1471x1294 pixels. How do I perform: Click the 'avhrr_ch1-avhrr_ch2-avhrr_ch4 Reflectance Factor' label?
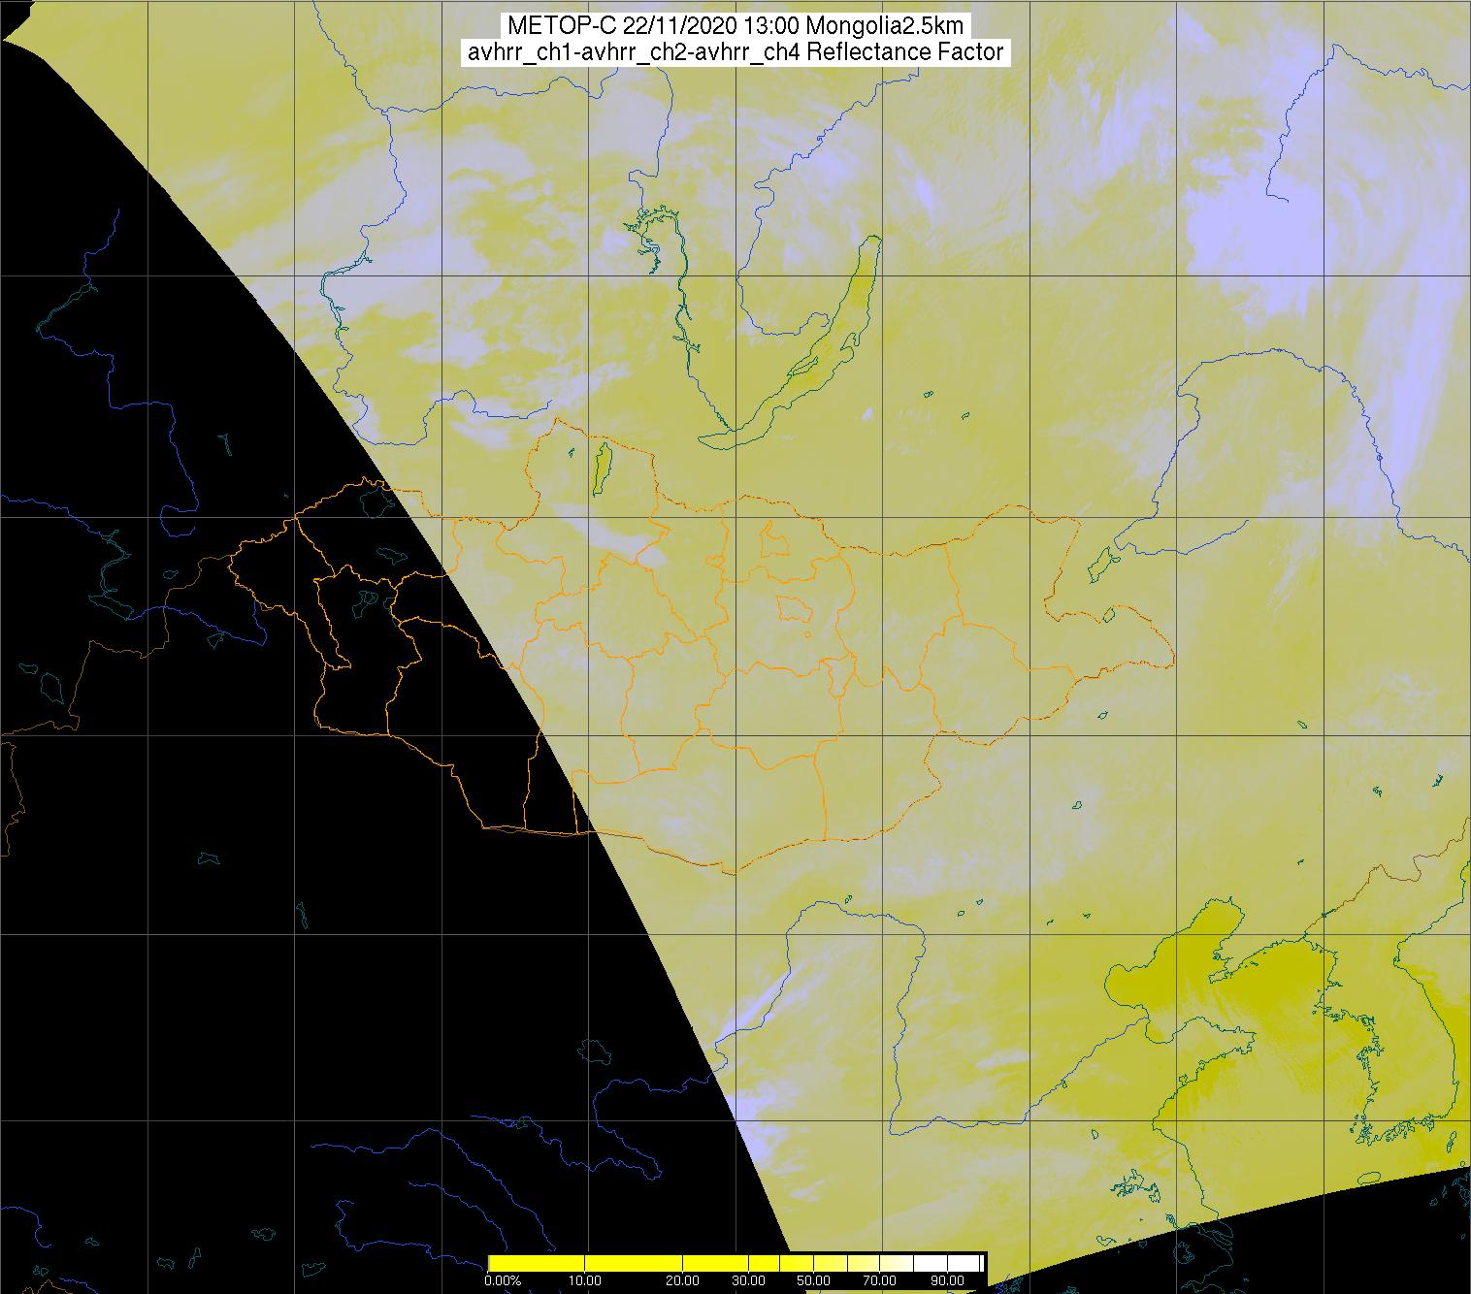tap(735, 51)
